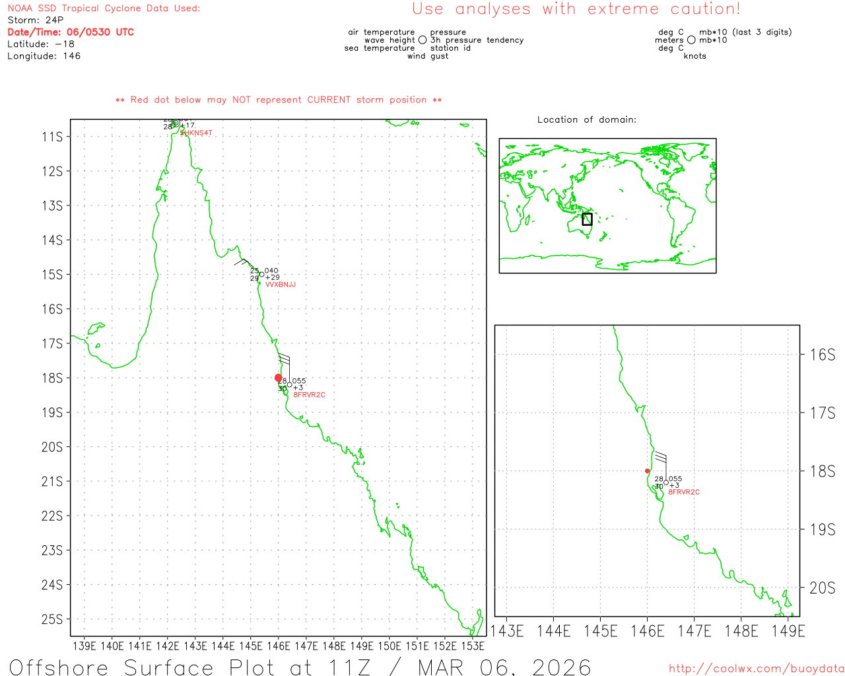Click the 25S latitude axis label
The width and height of the screenshot is (845, 676).
point(52,619)
